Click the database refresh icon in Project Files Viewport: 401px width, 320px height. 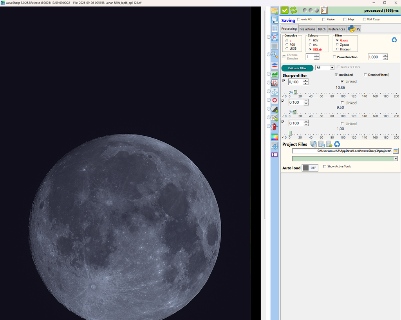coord(314,144)
